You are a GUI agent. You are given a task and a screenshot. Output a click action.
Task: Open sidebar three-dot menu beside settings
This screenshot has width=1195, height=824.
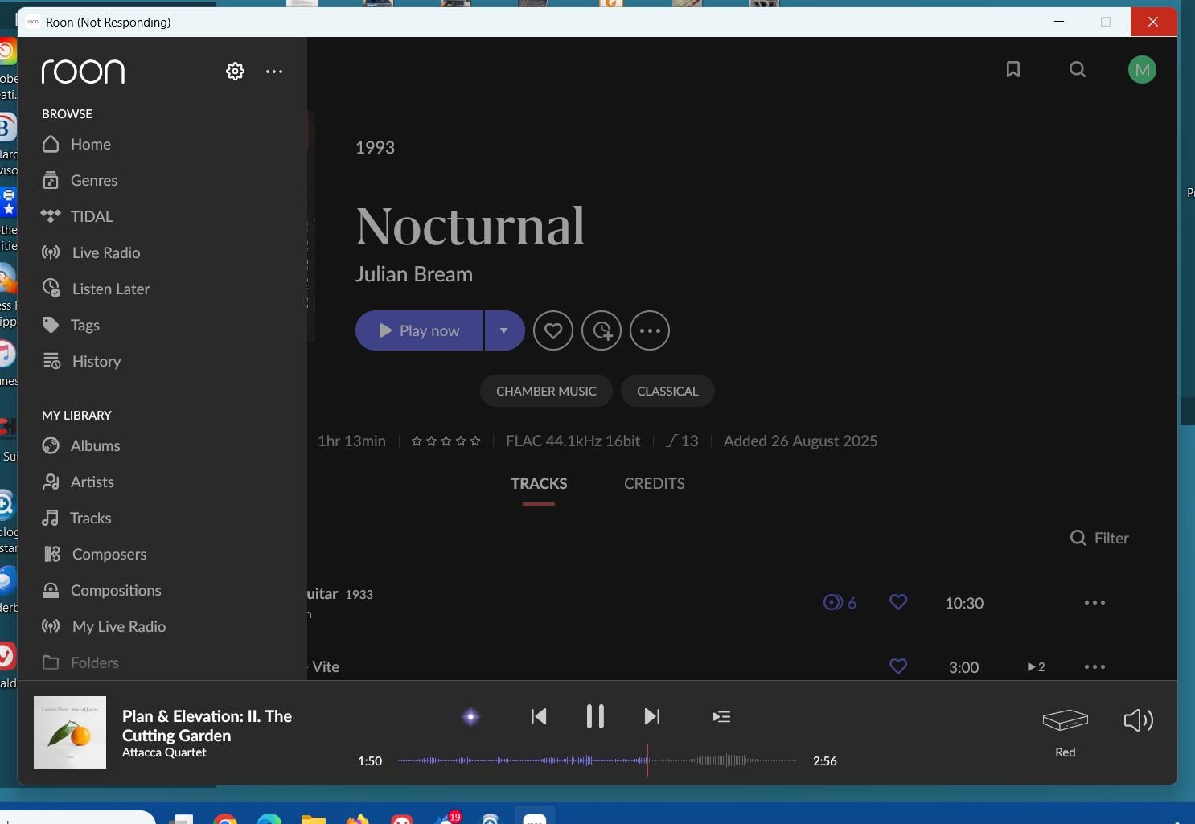pos(274,72)
